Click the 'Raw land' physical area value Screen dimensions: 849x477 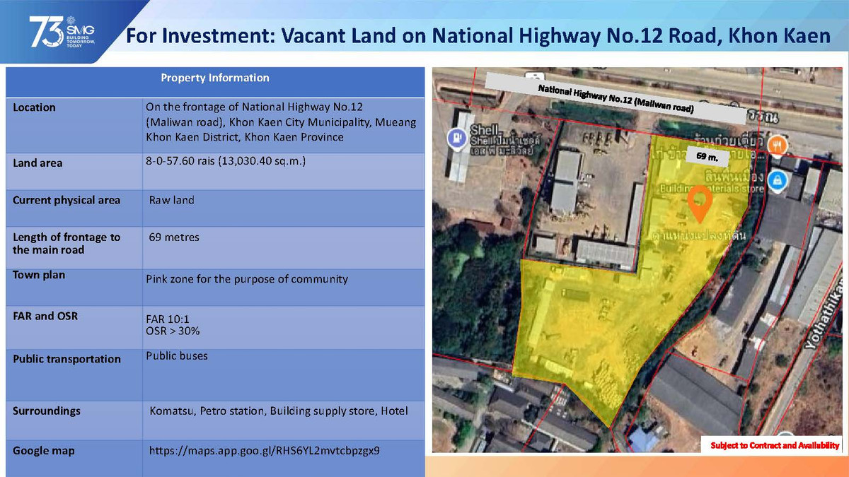click(x=171, y=200)
